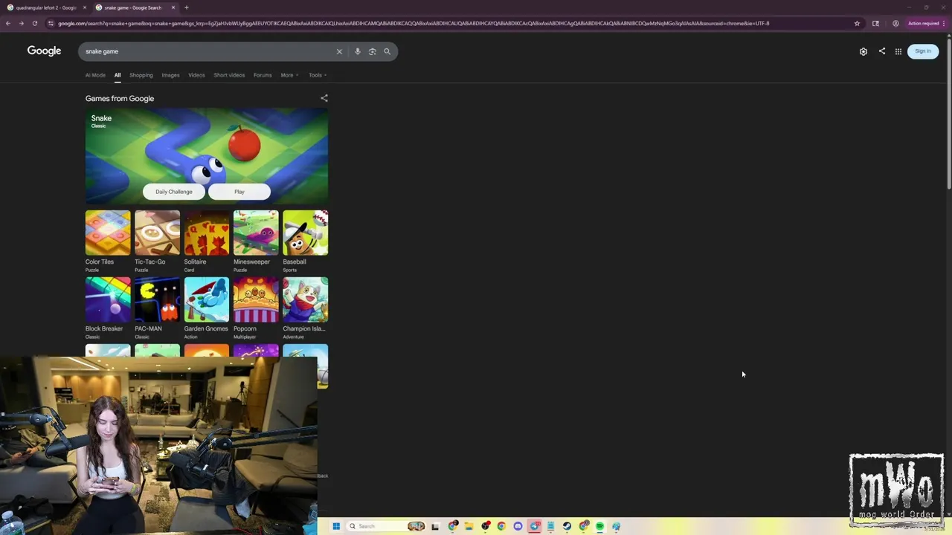Viewport: 952px width, 535px height.
Task: Click the Sign in button
Action: [x=923, y=51]
